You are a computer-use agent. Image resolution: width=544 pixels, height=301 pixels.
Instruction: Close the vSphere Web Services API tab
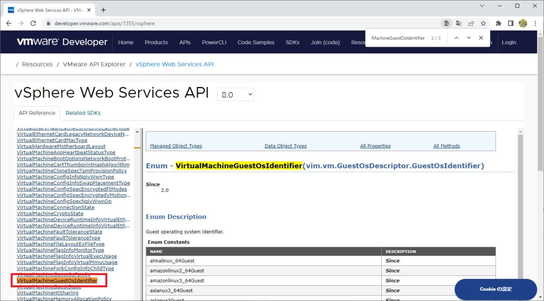pos(88,10)
